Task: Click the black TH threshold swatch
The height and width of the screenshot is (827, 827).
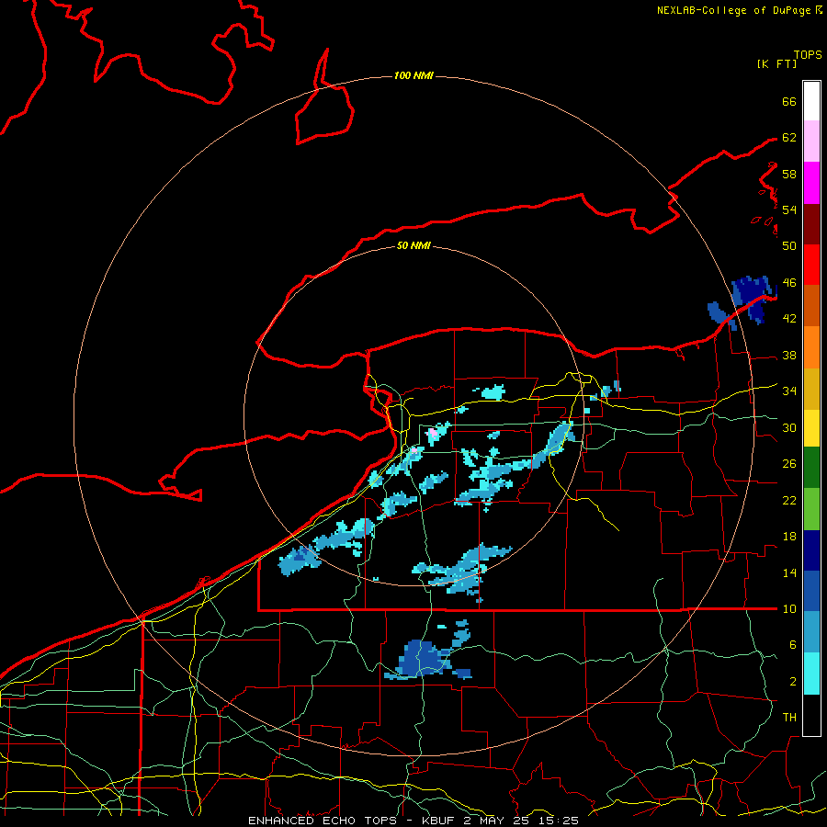Action: click(811, 715)
